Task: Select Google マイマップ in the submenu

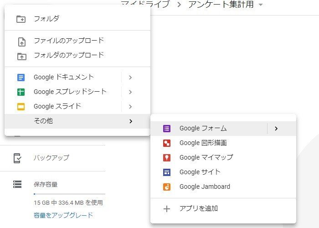Action: 223,158
